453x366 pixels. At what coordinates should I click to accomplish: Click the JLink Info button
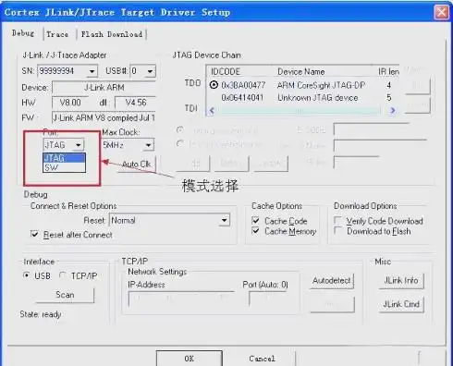pos(401,281)
